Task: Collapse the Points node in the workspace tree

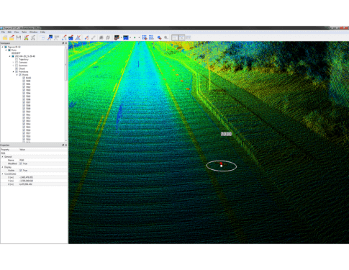Action: pyautogui.click(x=17, y=75)
